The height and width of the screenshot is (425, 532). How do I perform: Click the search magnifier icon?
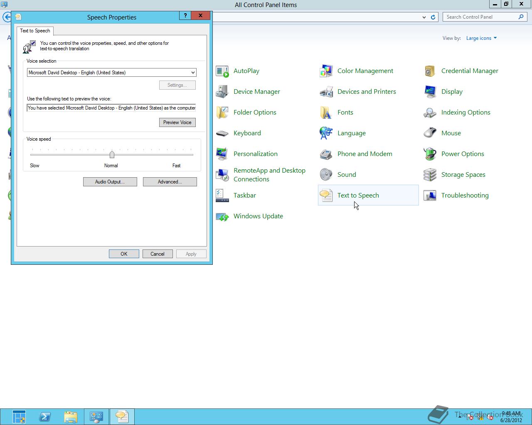coord(521,17)
